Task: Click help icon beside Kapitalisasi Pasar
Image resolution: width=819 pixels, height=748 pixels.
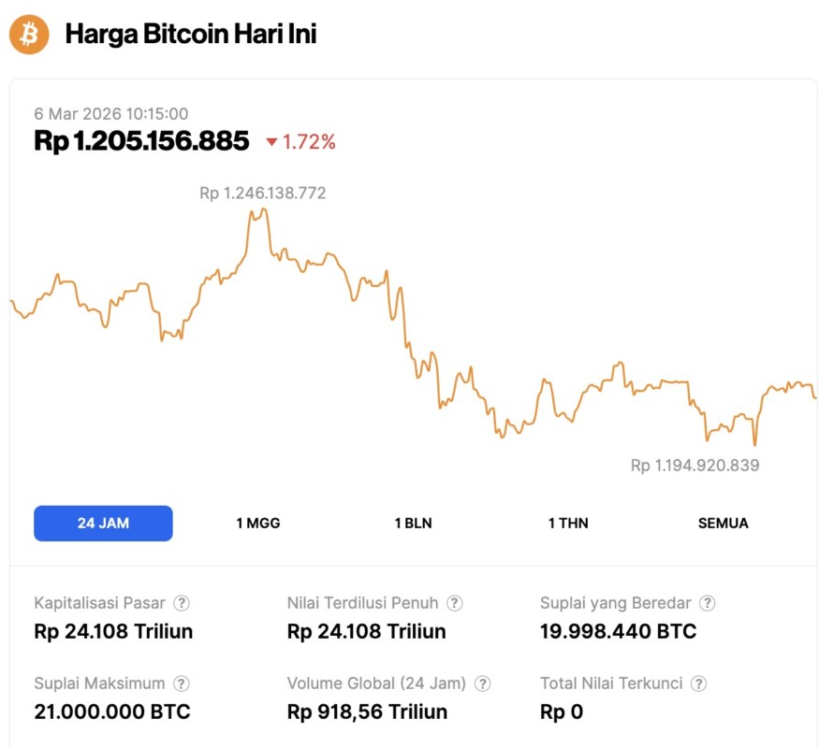Action: [183, 604]
